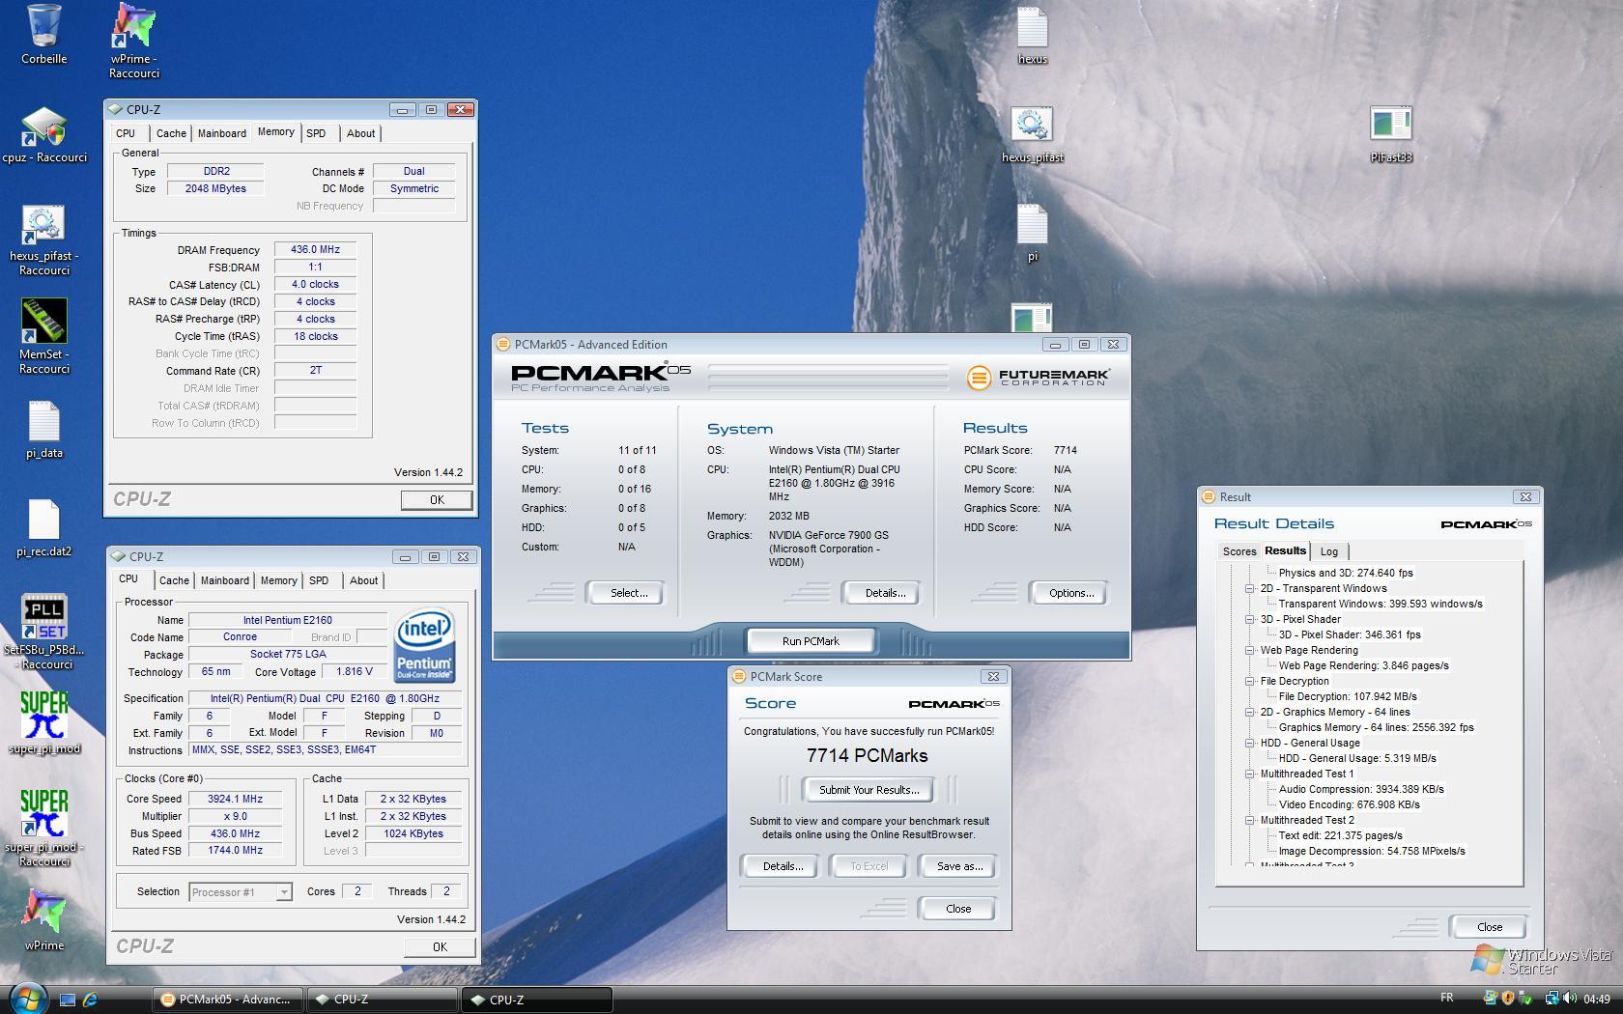The height and width of the screenshot is (1014, 1623).
Task: Open the Processor #1 selection dropdown
Action: tap(241, 892)
